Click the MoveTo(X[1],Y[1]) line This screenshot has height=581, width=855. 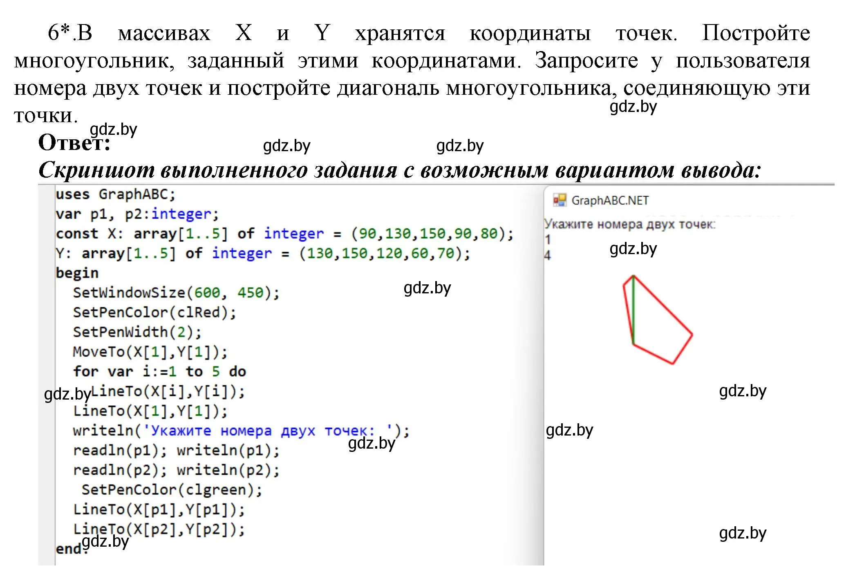point(150,352)
